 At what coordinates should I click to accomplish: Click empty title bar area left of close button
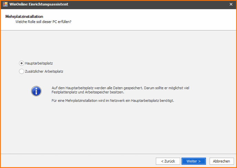[x=155, y=4]
